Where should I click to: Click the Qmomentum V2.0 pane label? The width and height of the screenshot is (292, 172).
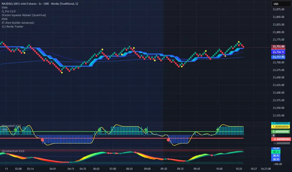[12, 151]
